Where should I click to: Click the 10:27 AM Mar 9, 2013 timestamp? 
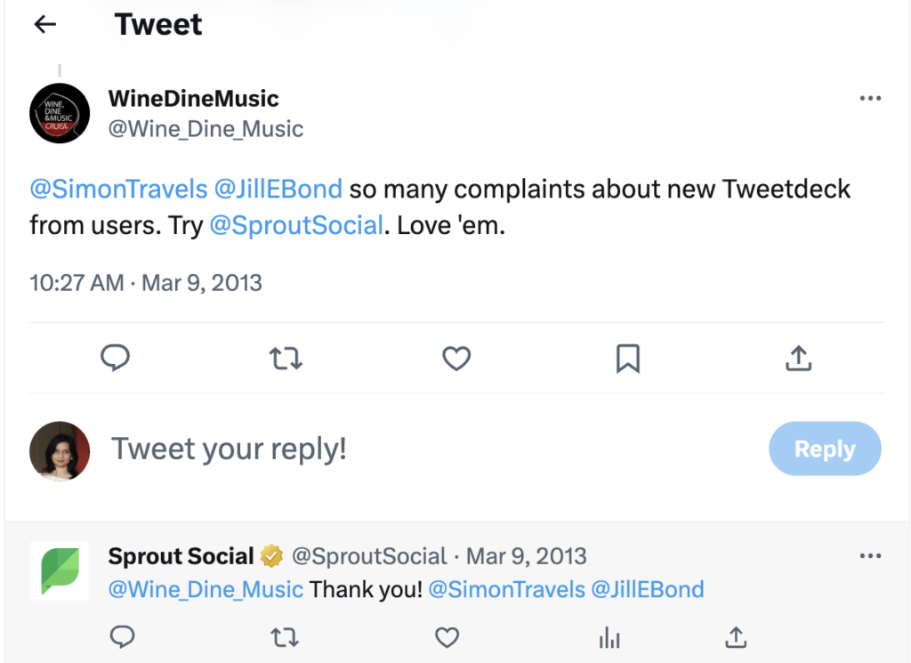(x=146, y=283)
